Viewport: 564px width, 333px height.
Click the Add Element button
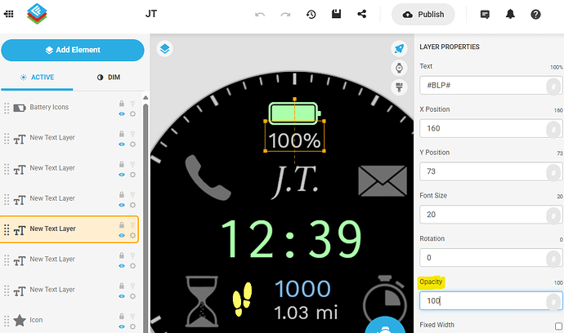click(x=73, y=50)
